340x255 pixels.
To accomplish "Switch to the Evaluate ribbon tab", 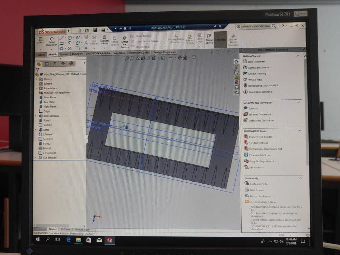I will point(64,54).
